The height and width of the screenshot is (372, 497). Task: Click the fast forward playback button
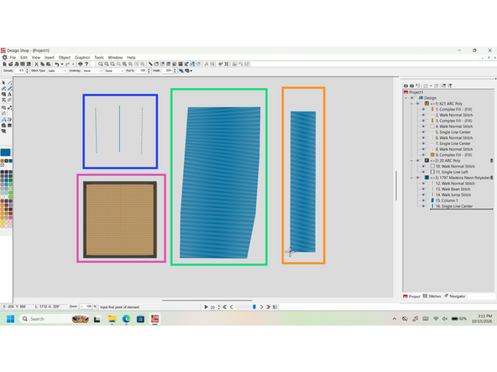click(x=268, y=307)
